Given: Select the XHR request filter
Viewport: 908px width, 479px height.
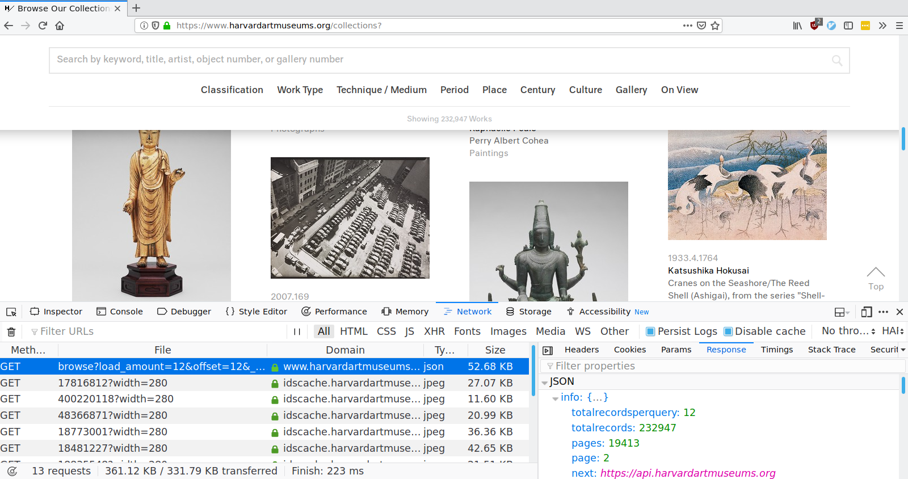Looking at the screenshot, I should point(434,331).
